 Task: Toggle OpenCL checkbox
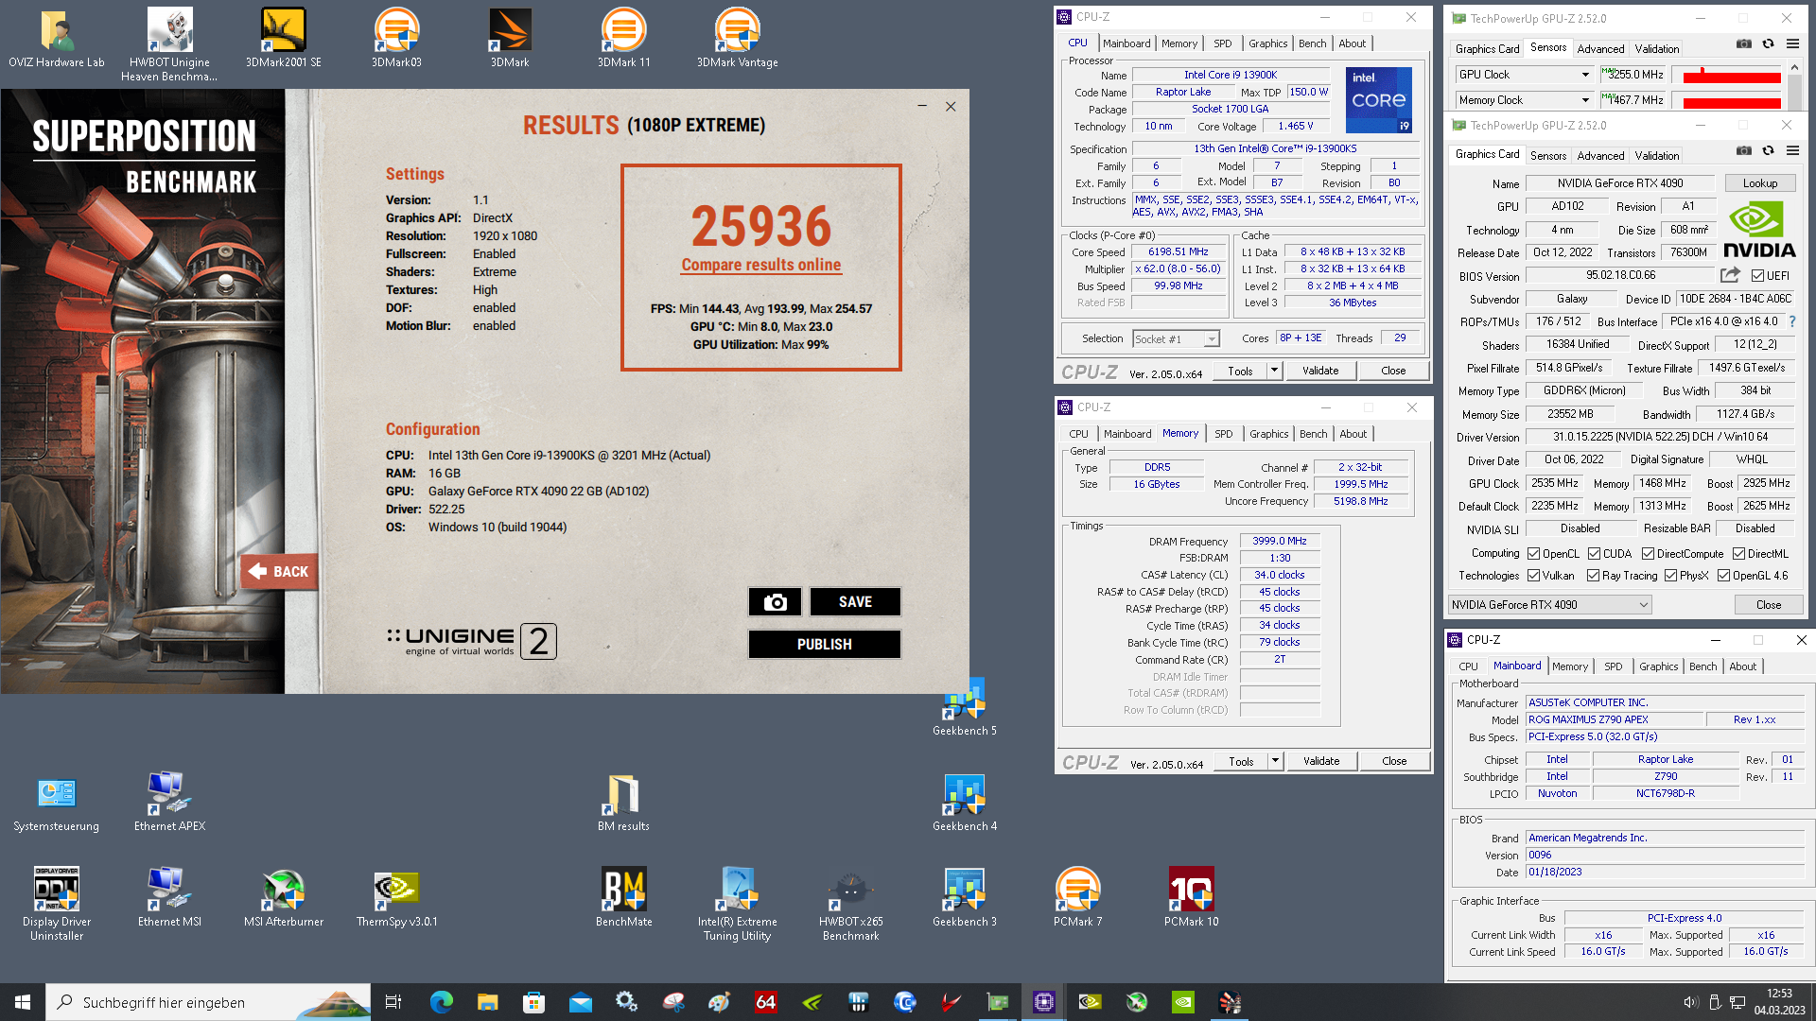(1533, 554)
